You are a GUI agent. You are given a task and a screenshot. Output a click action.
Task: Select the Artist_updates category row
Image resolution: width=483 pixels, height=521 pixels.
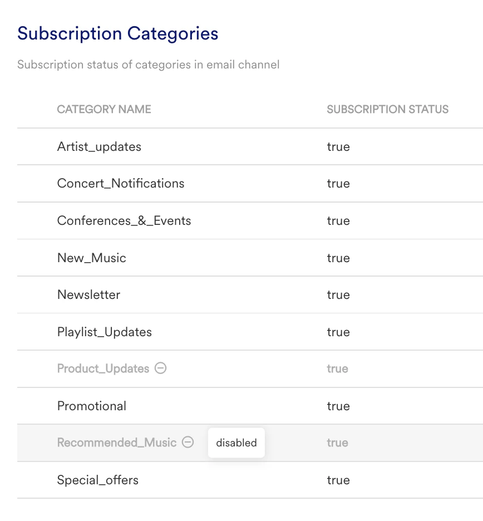click(x=99, y=146)
